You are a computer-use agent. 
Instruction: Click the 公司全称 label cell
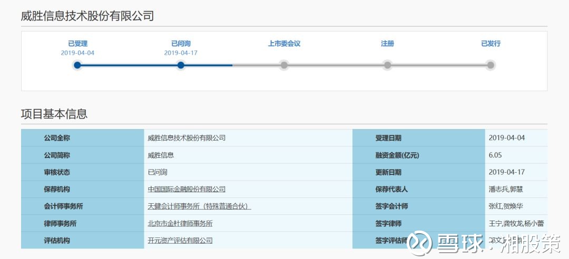click(82, 138)
